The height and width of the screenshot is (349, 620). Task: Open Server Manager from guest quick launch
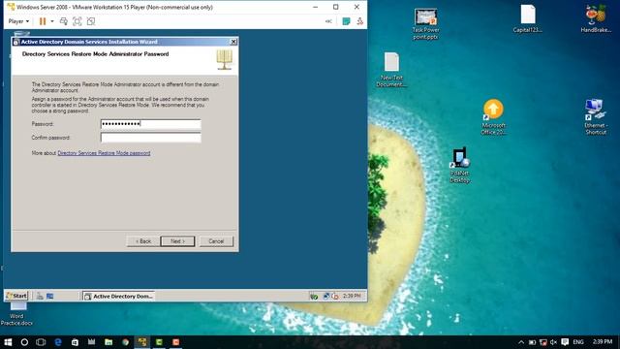click(x=40, y=296)
